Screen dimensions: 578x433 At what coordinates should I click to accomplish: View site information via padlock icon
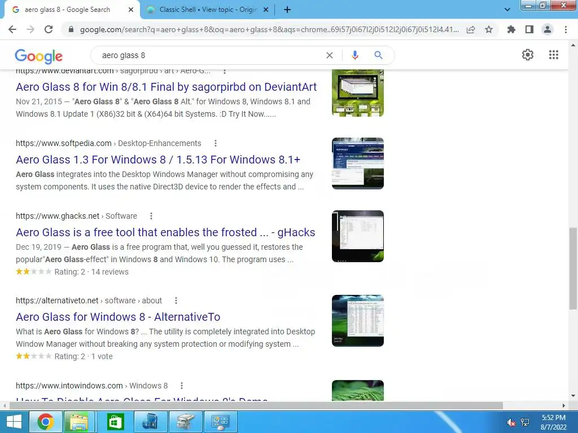click(x=71, y=29)
